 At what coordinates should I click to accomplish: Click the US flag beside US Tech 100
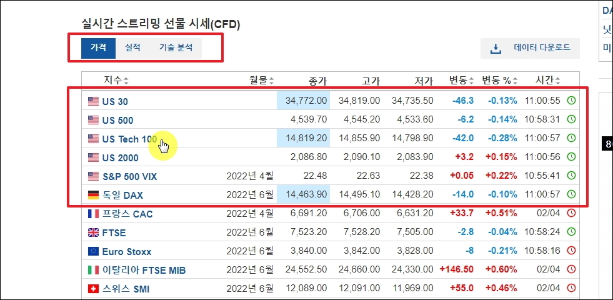coord(93,139)
